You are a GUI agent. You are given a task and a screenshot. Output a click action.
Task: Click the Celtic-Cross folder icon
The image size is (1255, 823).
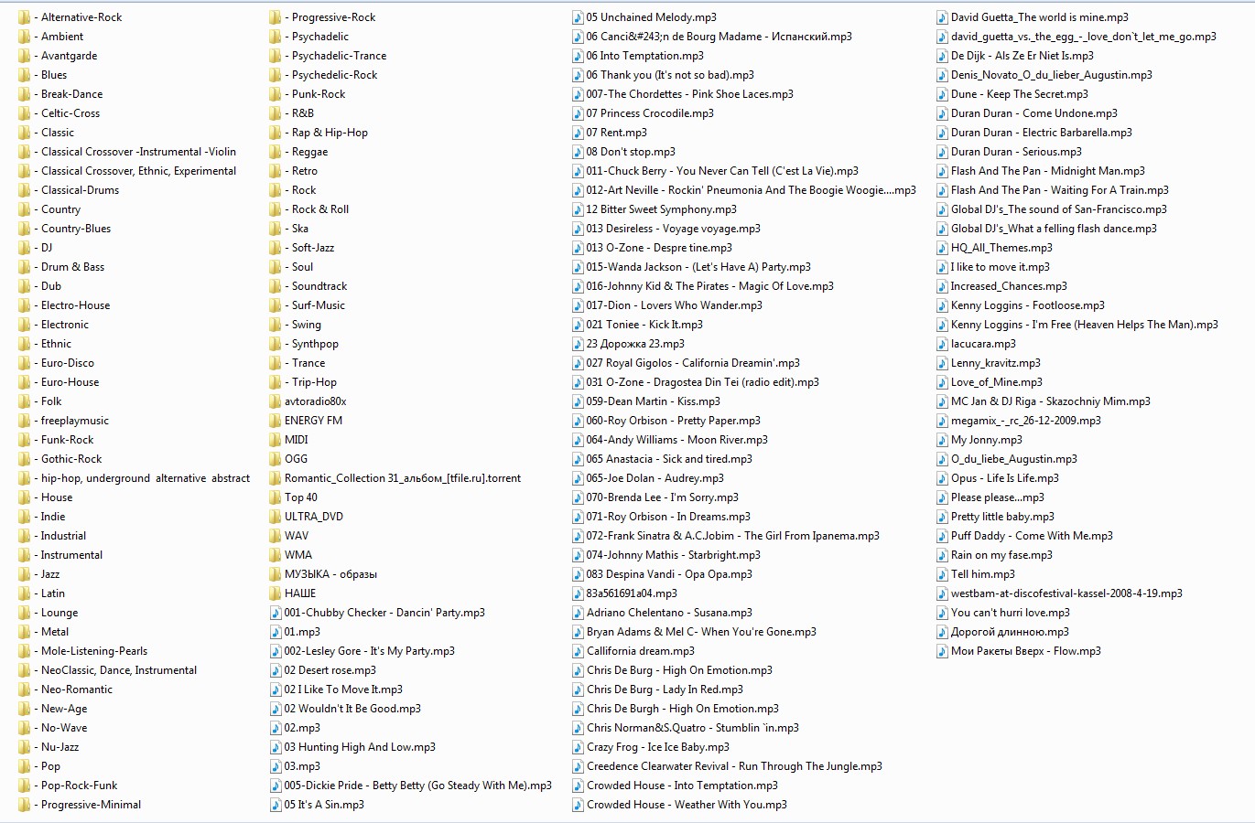[24, 113]
